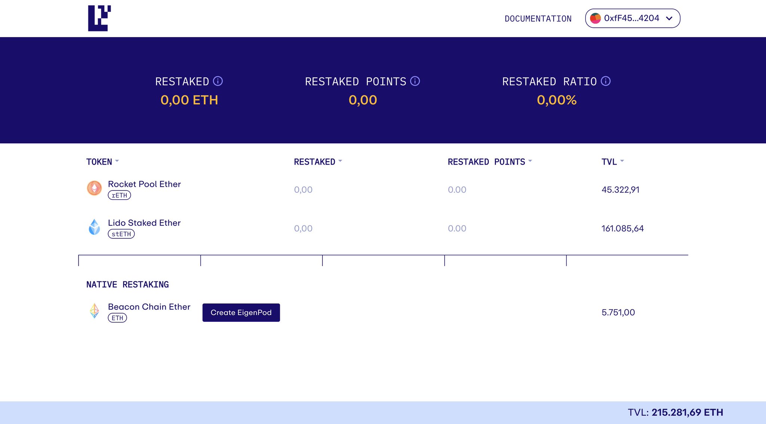Click info icon beside Restaked Ratio

pyautogui.click(x=606, y=81)
